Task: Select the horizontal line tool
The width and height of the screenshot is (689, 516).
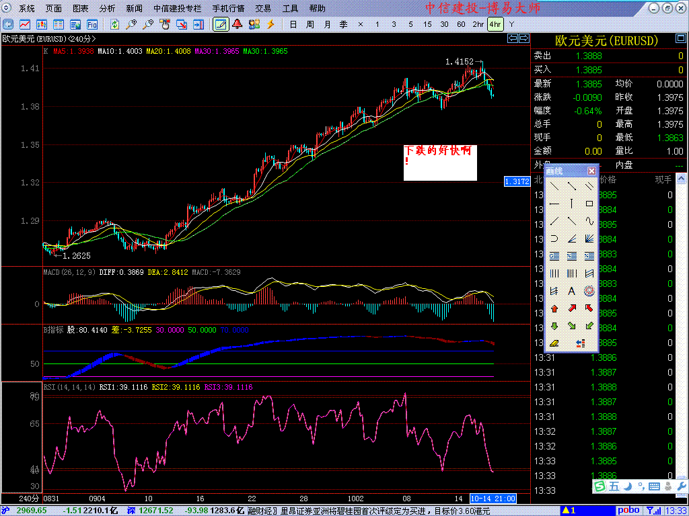Action: pos(554,204)
